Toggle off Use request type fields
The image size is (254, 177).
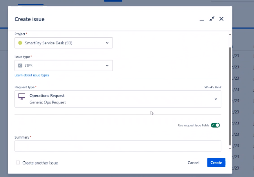(x=215, y=125)
